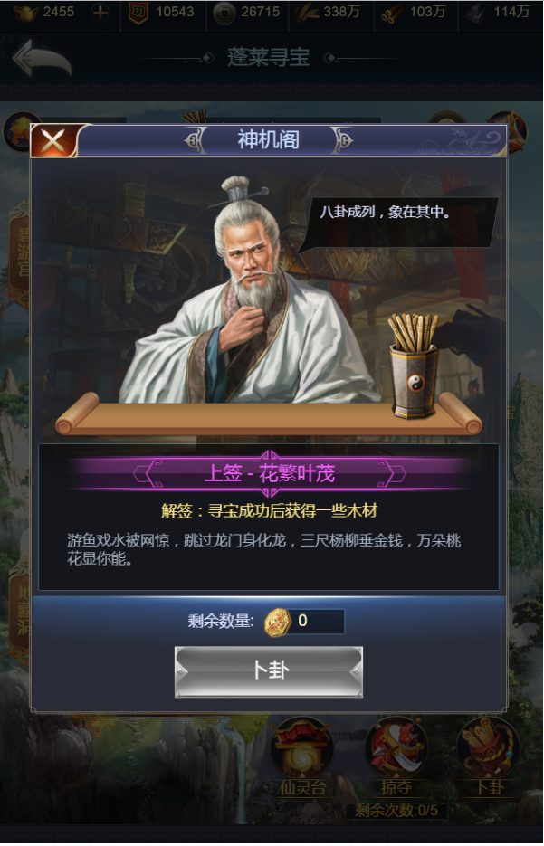This screenshot has width=544, height=846.
Task: Click the red 功 merit badge icon
Action: click(x=138, y=13)
